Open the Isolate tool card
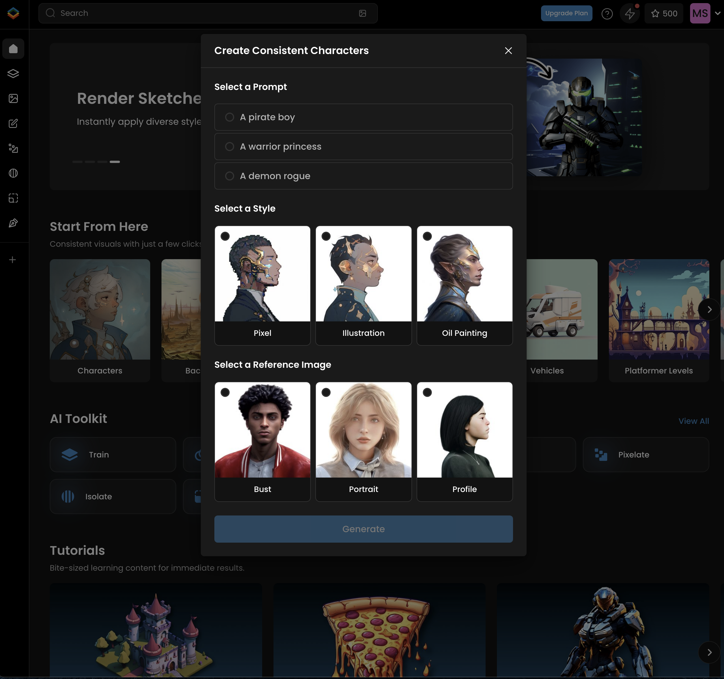The image size is (724, 679). point(113,497)
